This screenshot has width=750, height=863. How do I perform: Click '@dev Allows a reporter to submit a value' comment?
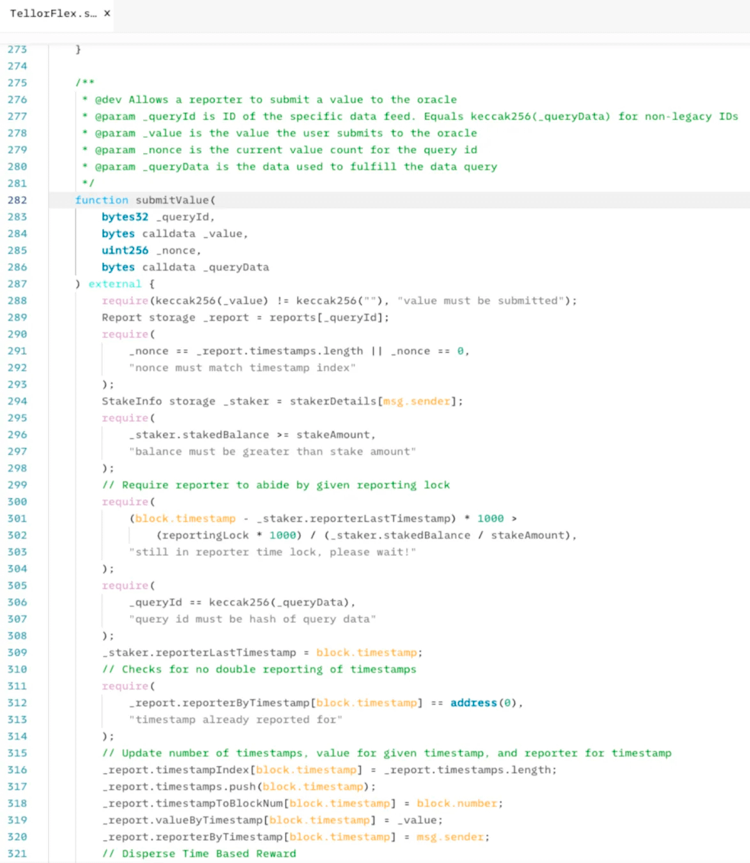(x=270, y=100)
